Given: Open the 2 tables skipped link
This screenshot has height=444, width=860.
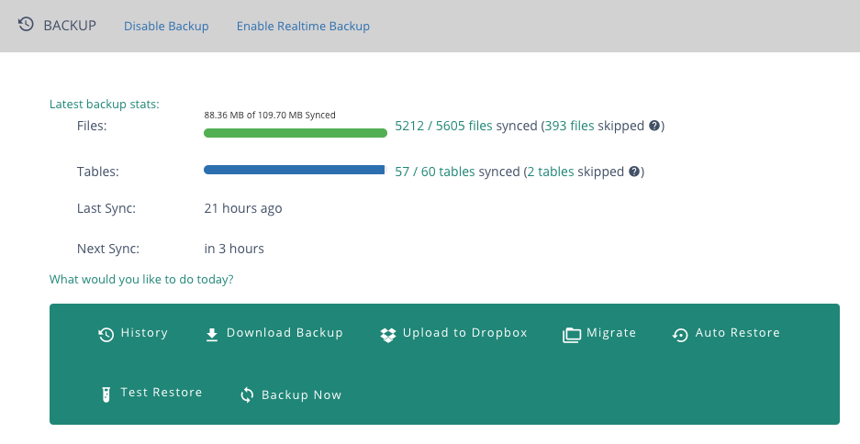Looking at the screenshot, I should click(551, 172).
